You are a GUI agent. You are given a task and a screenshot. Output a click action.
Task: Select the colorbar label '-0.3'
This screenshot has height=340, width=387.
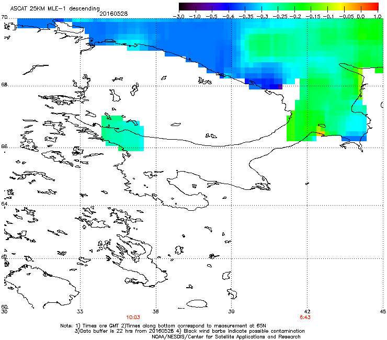pyautogui.click(x=263, y=17)
